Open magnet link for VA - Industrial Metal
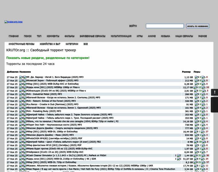Image resolution: width=218 pixels, height=172 pixels. (25, 94)
